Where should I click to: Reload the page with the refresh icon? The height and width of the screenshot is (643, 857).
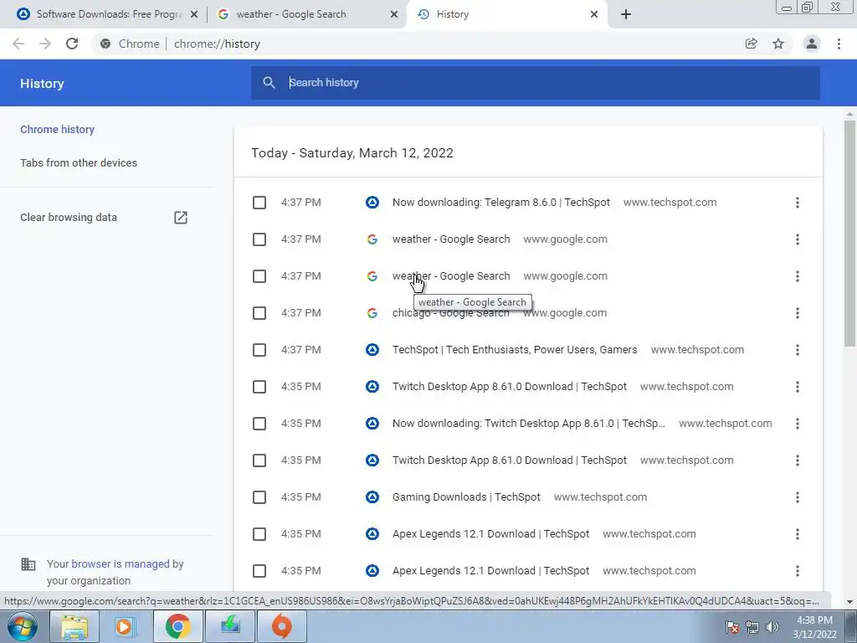72,44
